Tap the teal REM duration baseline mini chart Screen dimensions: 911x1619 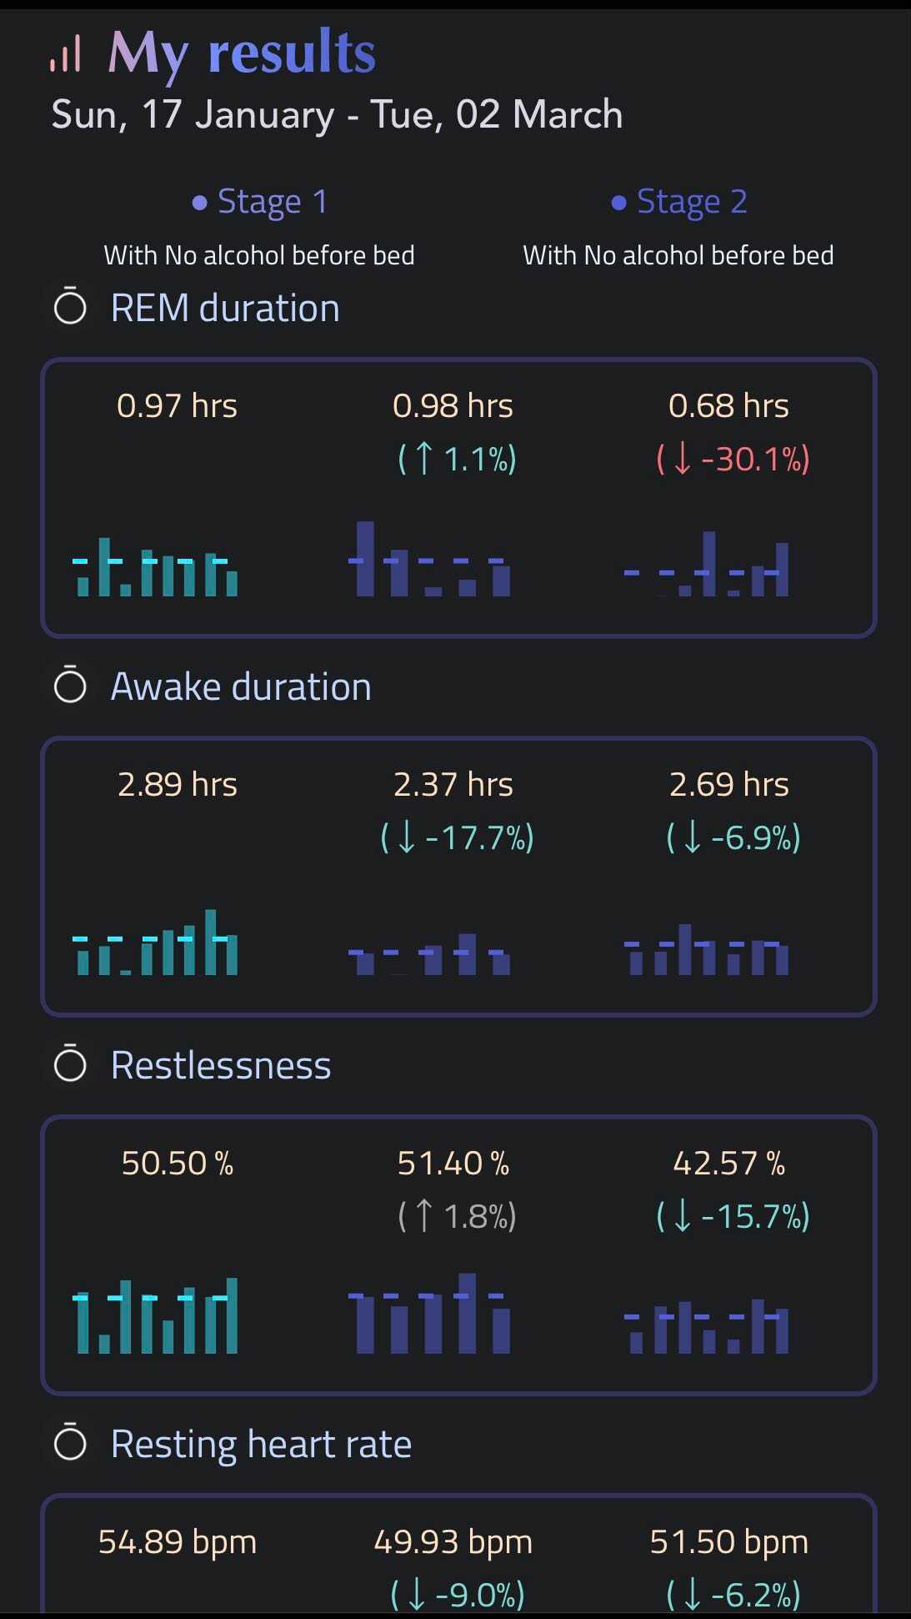(x=156, y=567)
